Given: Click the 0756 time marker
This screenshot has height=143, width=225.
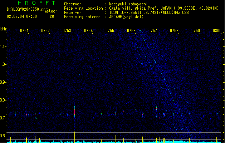Looking at the screenshot, I should point(131,31).
